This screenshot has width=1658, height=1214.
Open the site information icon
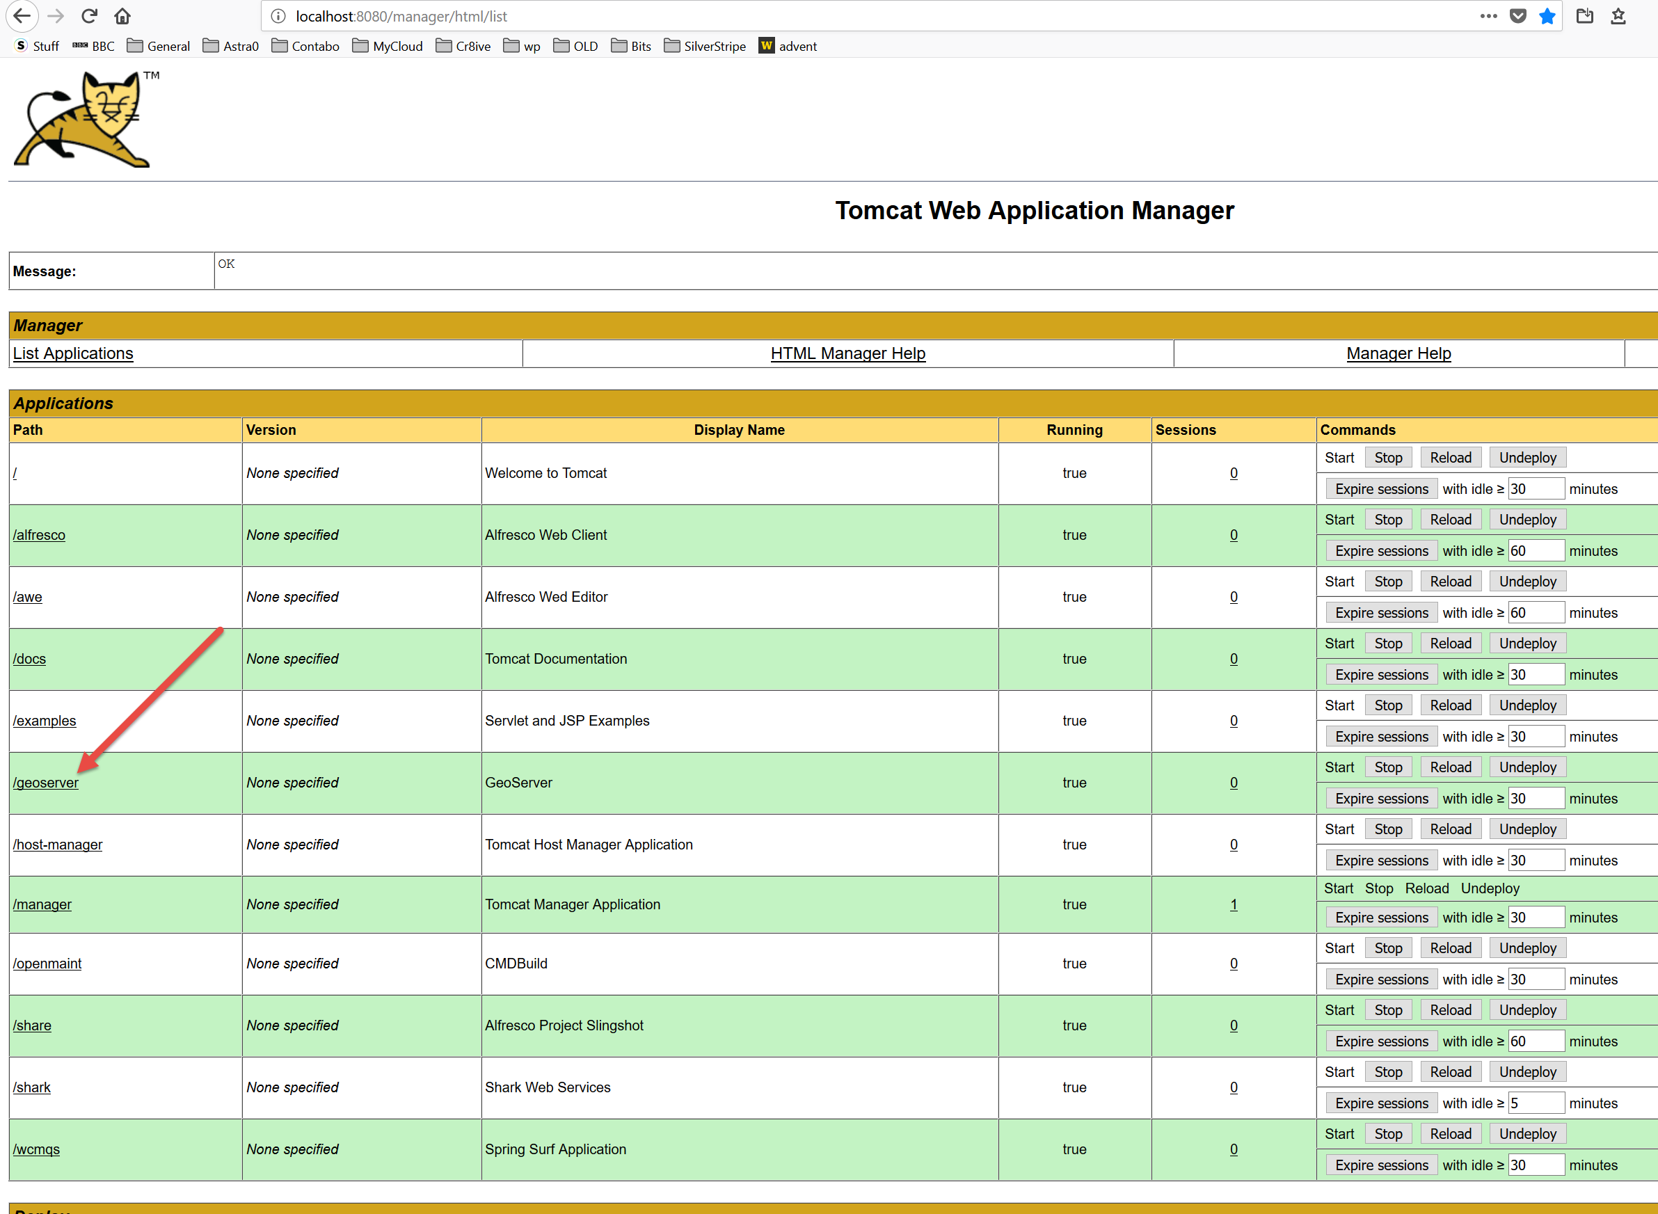pos(278,16)
